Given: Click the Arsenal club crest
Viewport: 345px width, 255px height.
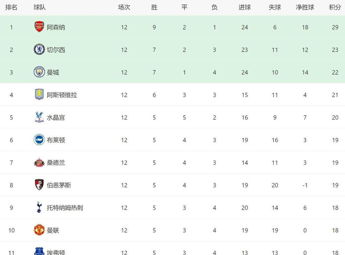Looking at the screenshot, I should coord(39,27).
